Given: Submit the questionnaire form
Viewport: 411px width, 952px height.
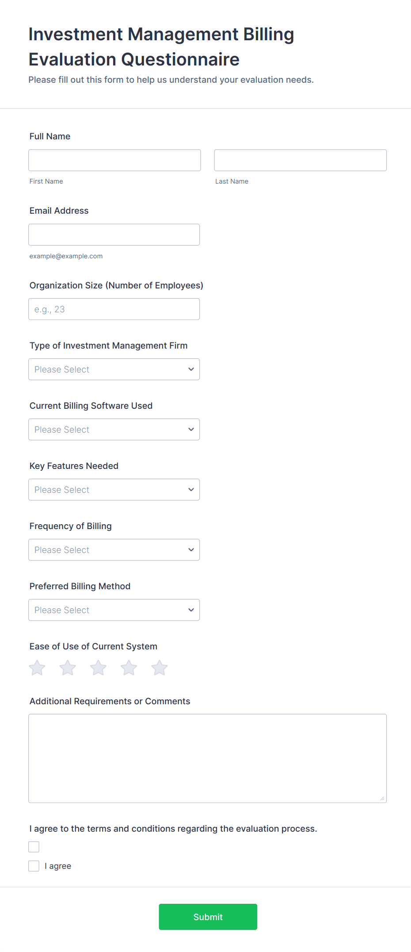Looking at the screenshot, I should (x=208, y=917).
